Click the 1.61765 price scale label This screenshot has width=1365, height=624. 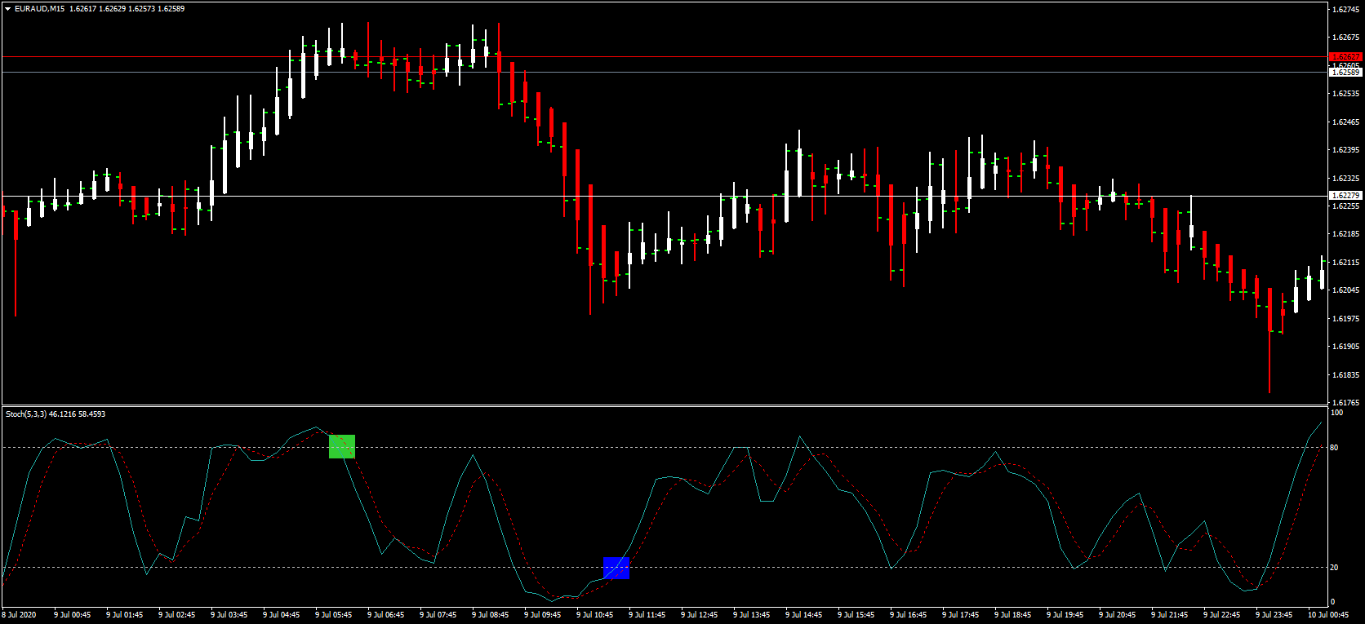(x=1345, y=403)
